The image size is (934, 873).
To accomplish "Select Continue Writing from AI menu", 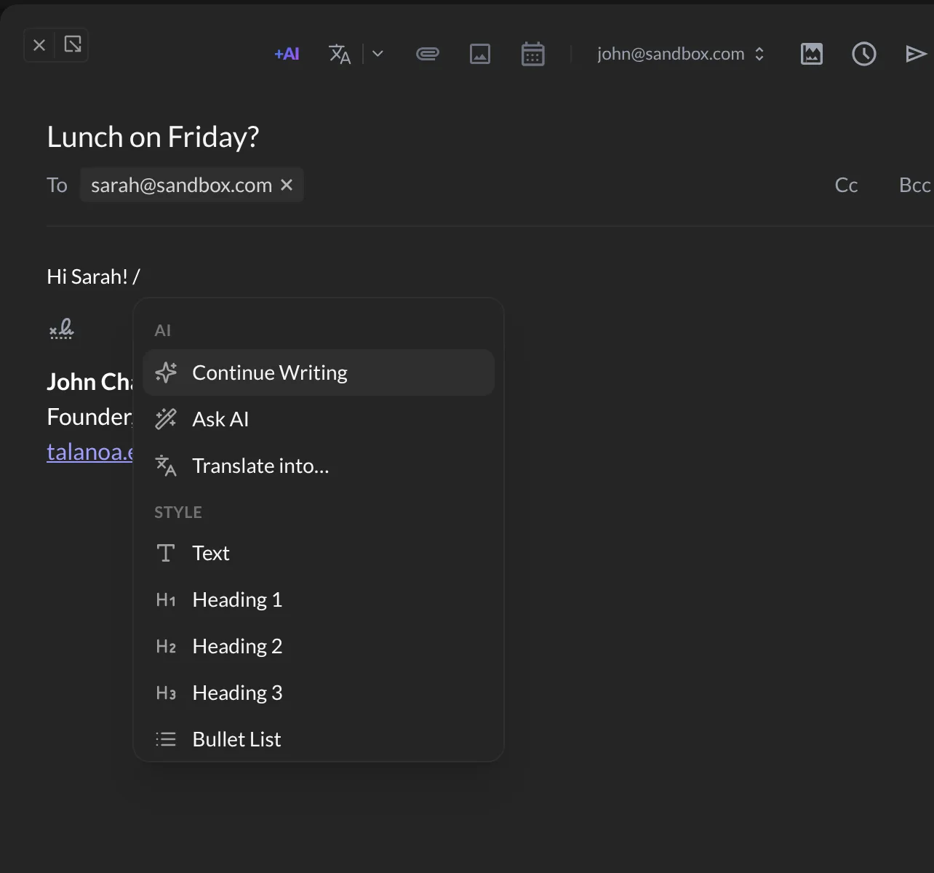I will pos(319,372).
